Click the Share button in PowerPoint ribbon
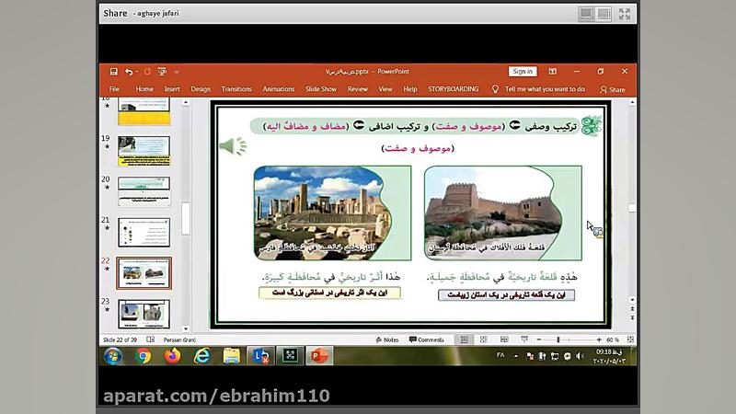The width and height of the screenshot is (736, 414). click(613, 89)
